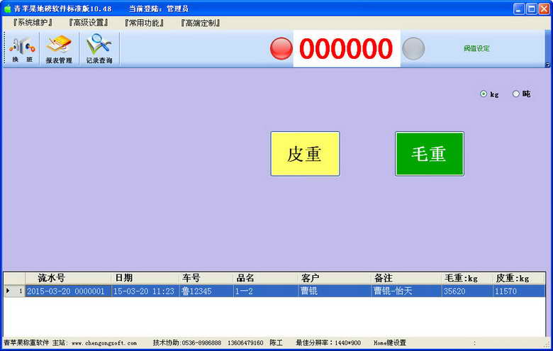
Task: Click the red indicator light
Action: tap(281, 49)
